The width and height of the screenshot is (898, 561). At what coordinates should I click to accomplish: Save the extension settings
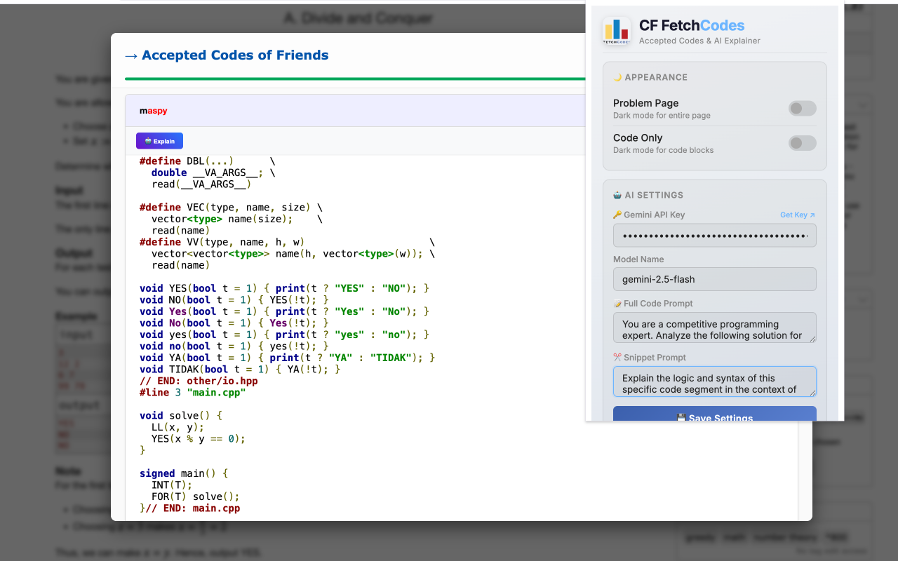[x=715, y=414]
